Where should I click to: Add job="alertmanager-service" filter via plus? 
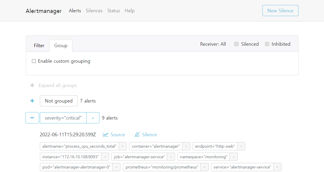click(171, 157)
